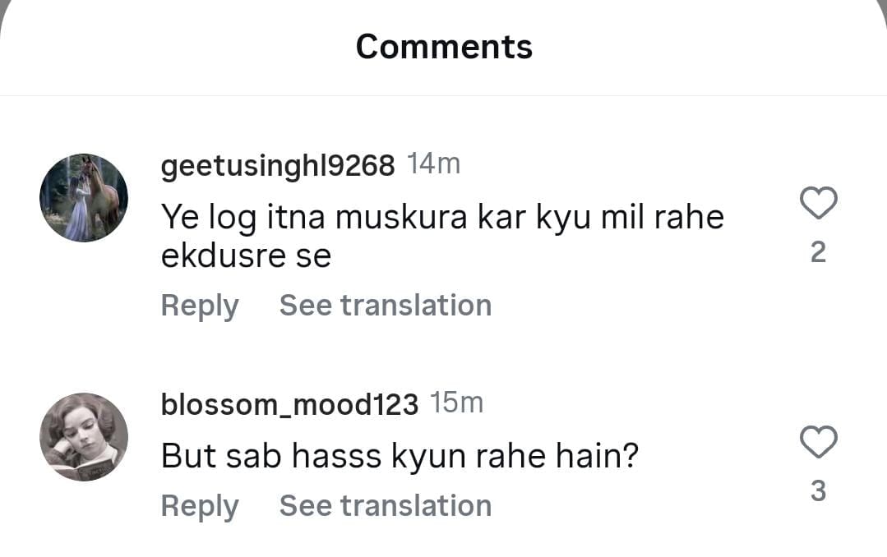Viewport: 887px width, 557px height.
Task: Open the geetusinghl9268 username profile
Action: coord(278,166)
